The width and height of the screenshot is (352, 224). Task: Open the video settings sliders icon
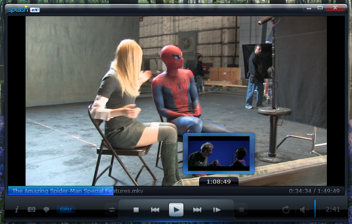tap(112, 210)
